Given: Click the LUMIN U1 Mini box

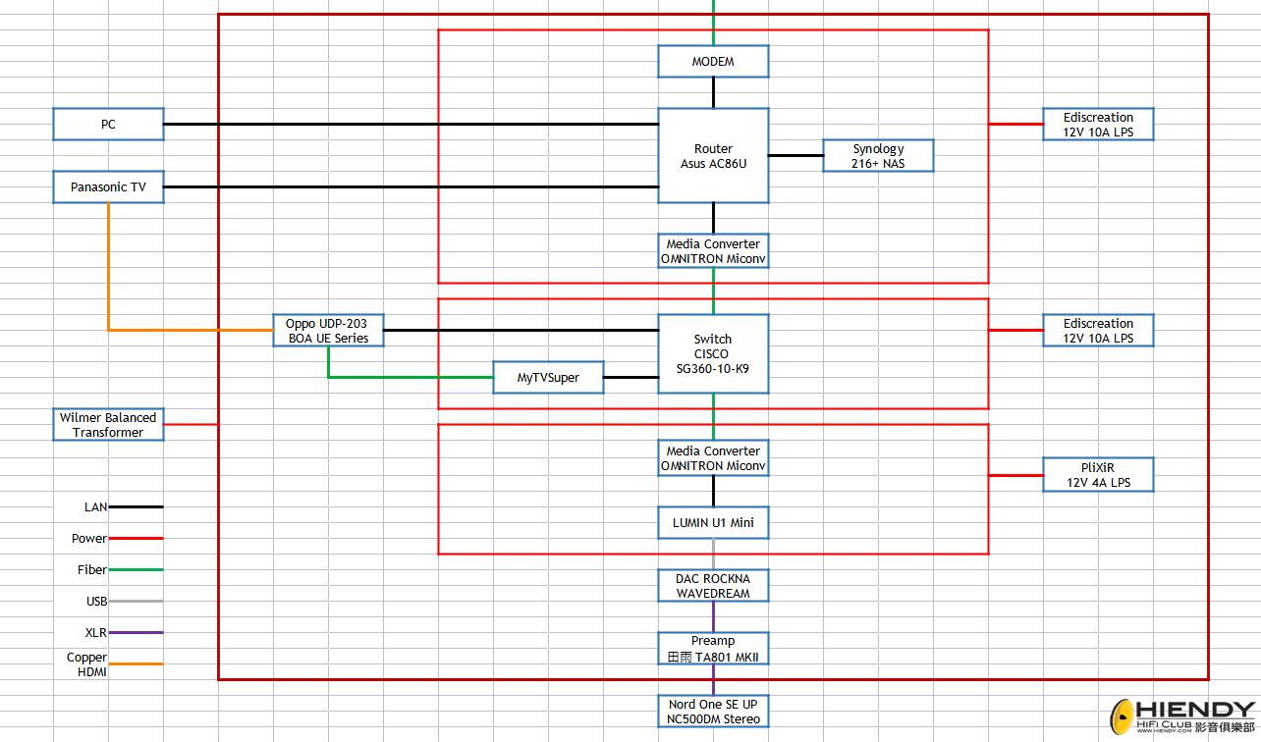Looking at the screenshot, I should 713,522.
